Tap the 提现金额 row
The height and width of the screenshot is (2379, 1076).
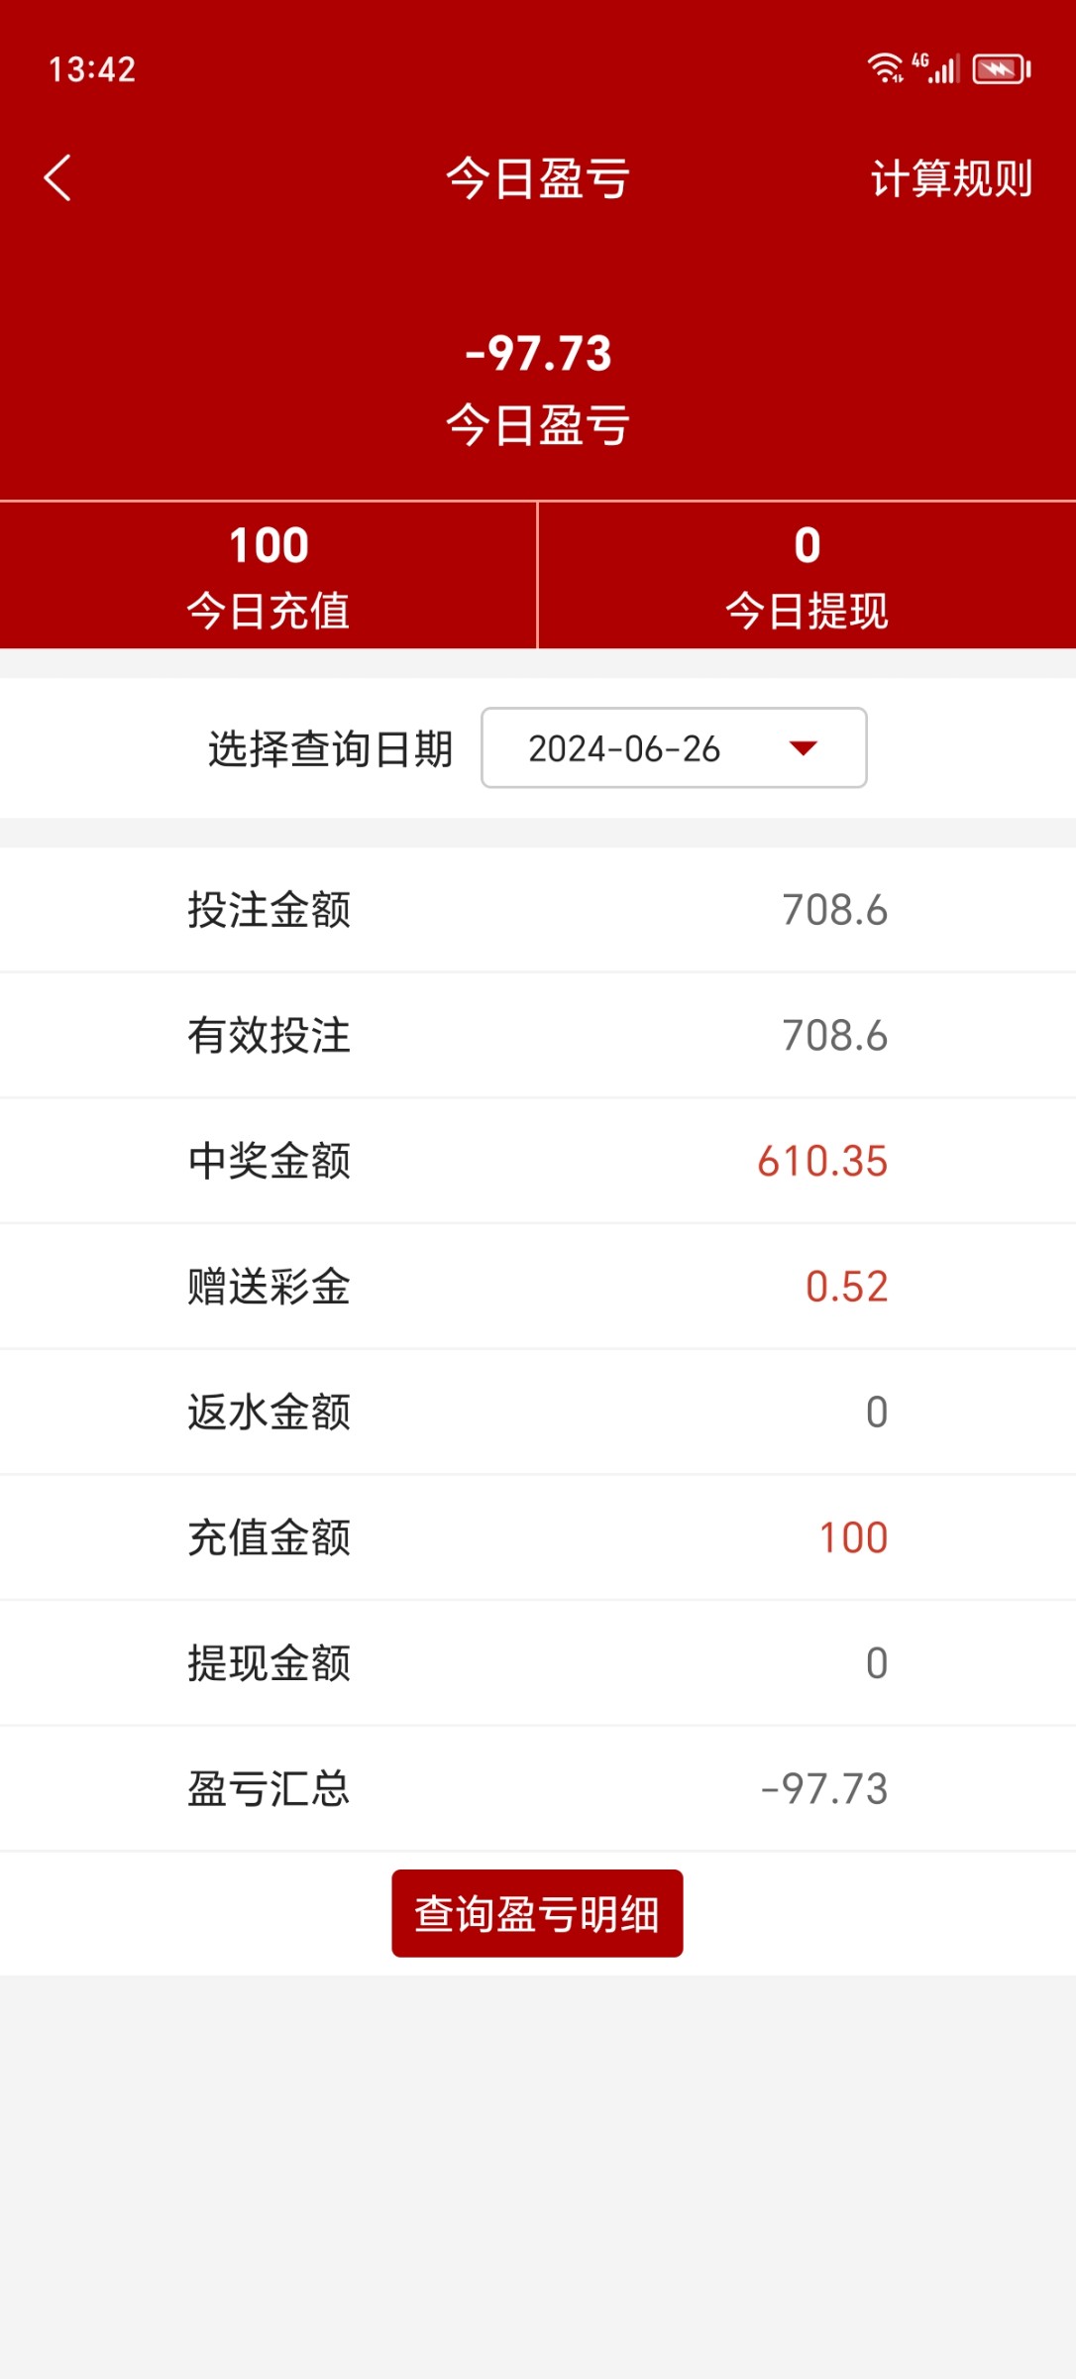[538, 1663]
